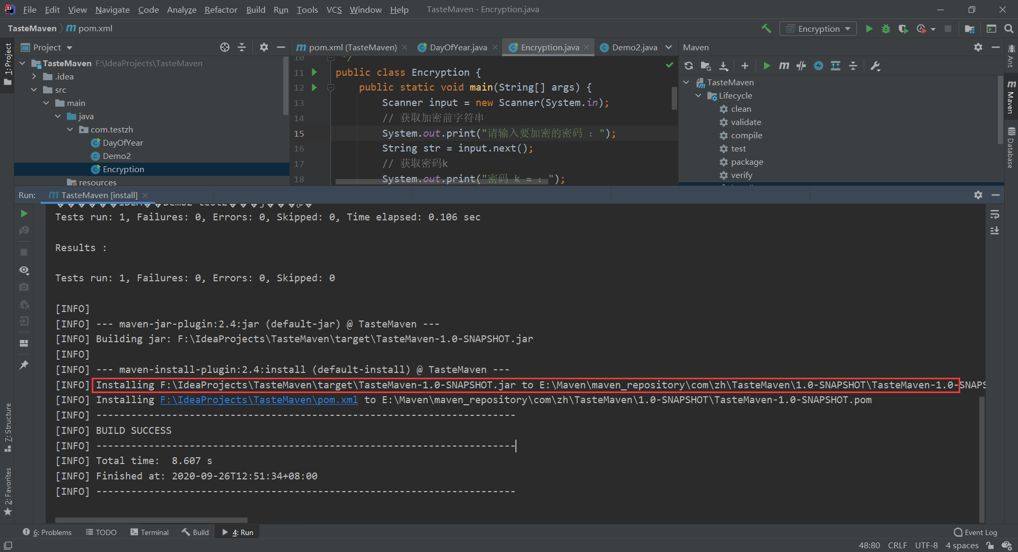Toggle soft-wrap in Run console
This screenshot has height=552, width=1018.
(x=995, y=215)
